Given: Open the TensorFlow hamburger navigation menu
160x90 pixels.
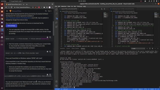Looking at the screenshot, I should 7,11.
